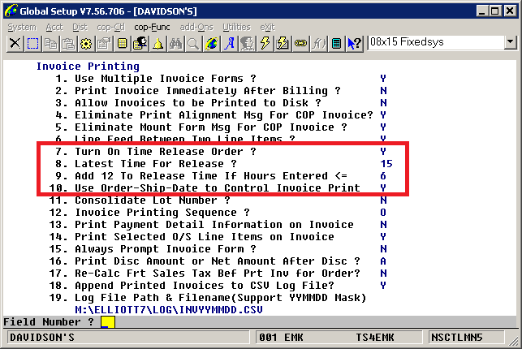Screen dimensions: 522x349
Task: Click the Field Number input box
Action: tap(108, 322)
